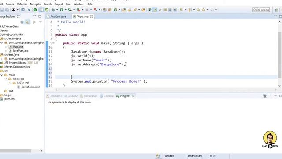The width and height of the screenshot is (282, 159).
Task: Click the Open Task folder icon
Action: [x=129, y=10]
